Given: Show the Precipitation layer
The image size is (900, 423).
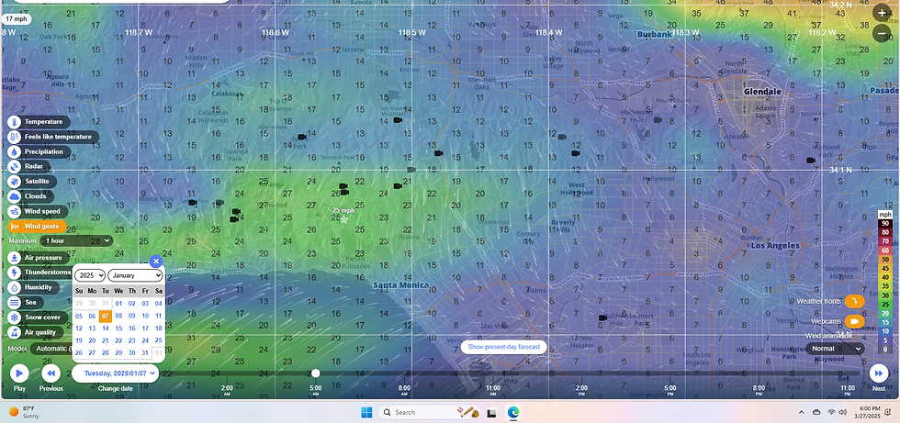Looking at the screenshot, I should click(39, 152).
